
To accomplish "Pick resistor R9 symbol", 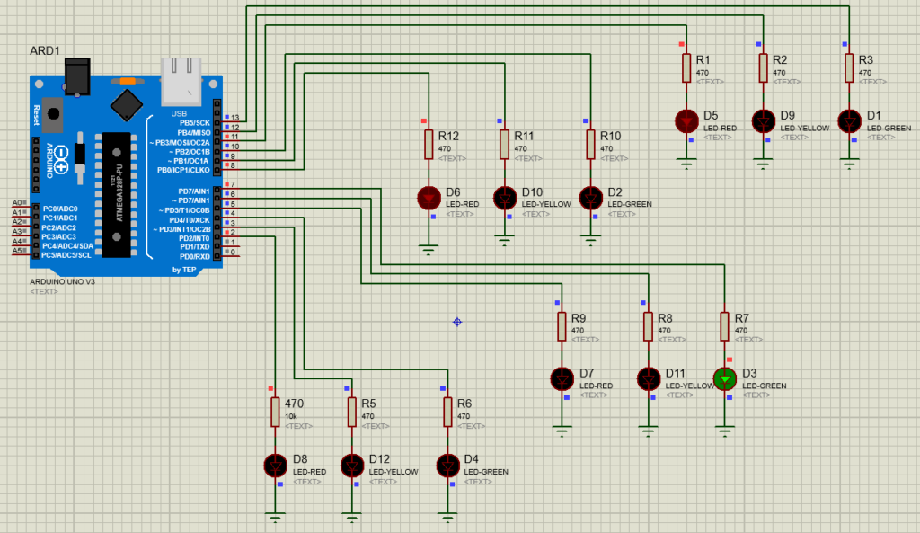I will pos(562,326).
